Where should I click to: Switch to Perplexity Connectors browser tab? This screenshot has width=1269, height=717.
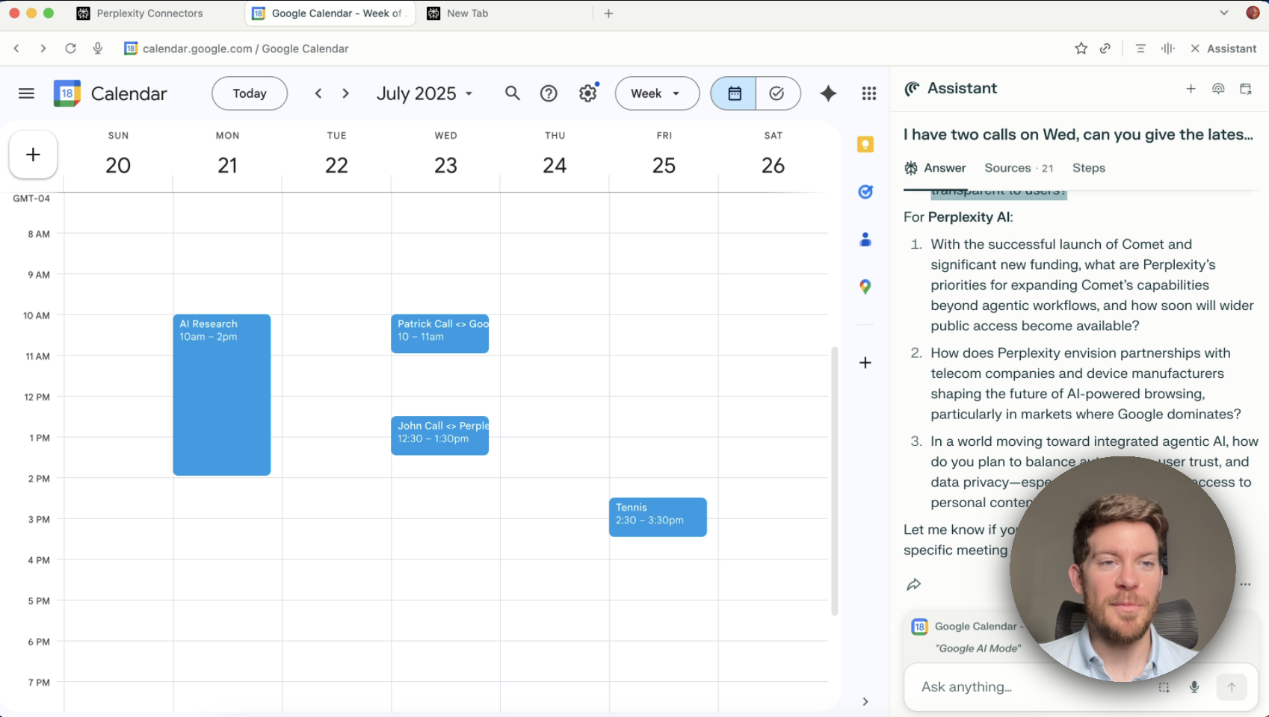pos(149,13)
